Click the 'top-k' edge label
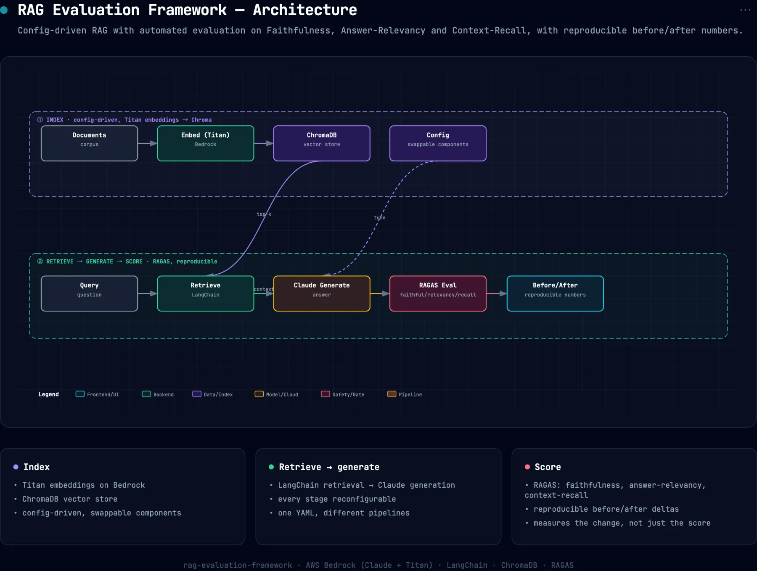The image size is (757, 571). pyautogui.click(x=264, y=214)
